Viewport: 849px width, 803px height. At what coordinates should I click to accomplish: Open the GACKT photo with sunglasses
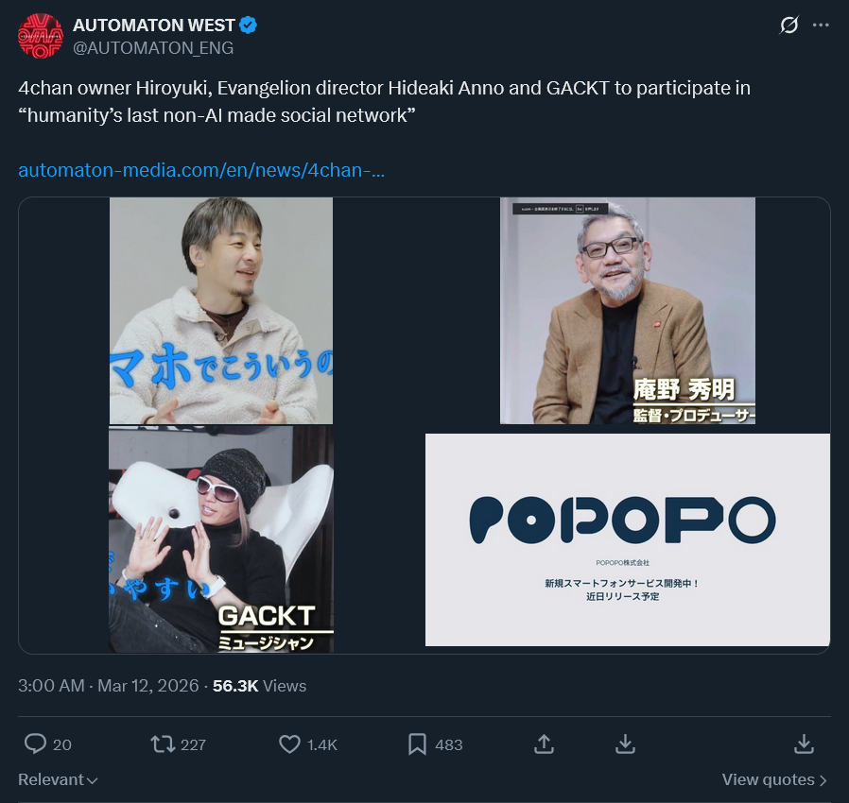pyautogui.click(x=221, y=538)
